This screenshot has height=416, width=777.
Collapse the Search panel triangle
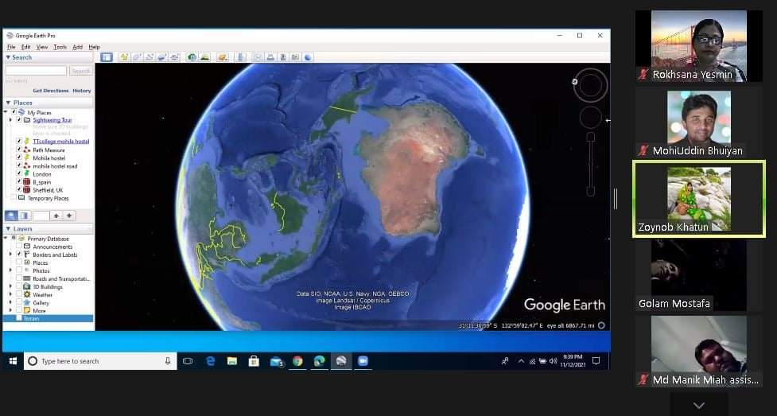point(8,57)
